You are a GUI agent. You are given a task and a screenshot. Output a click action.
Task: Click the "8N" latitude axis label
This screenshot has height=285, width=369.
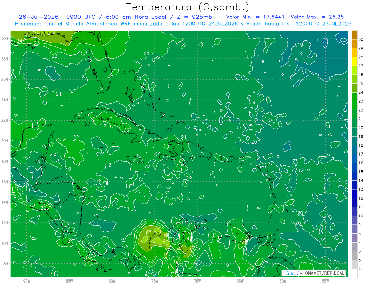click(x=6, y=263)
